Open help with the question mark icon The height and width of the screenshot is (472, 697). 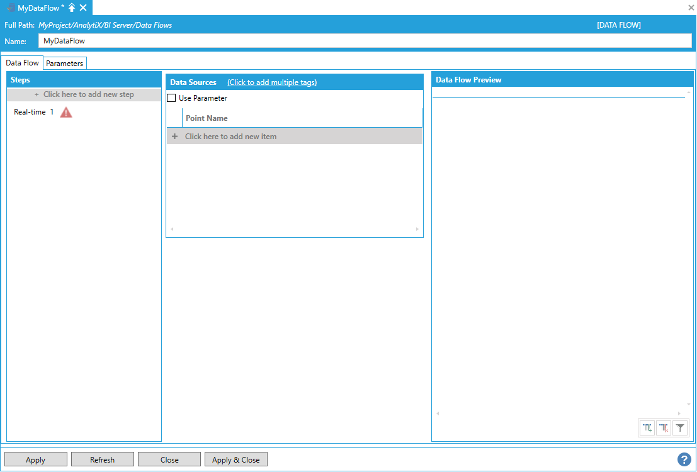(684, 459)
